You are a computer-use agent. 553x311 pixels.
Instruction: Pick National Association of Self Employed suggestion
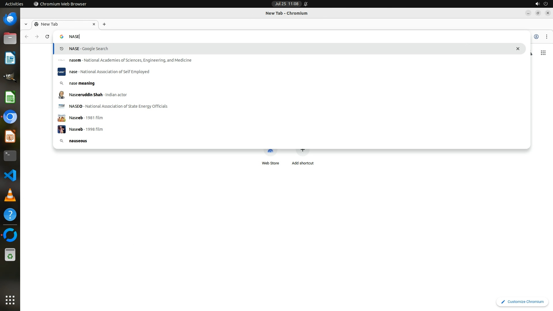(109, 72)
